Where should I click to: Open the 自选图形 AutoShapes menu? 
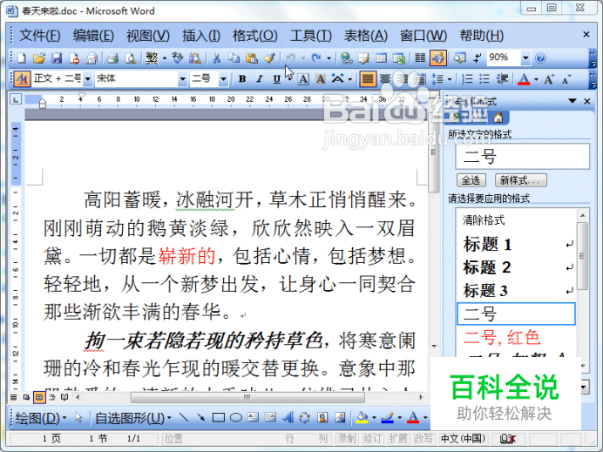point(132,418)
